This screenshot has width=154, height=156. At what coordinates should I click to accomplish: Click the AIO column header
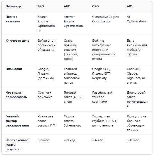coord(130,6)
